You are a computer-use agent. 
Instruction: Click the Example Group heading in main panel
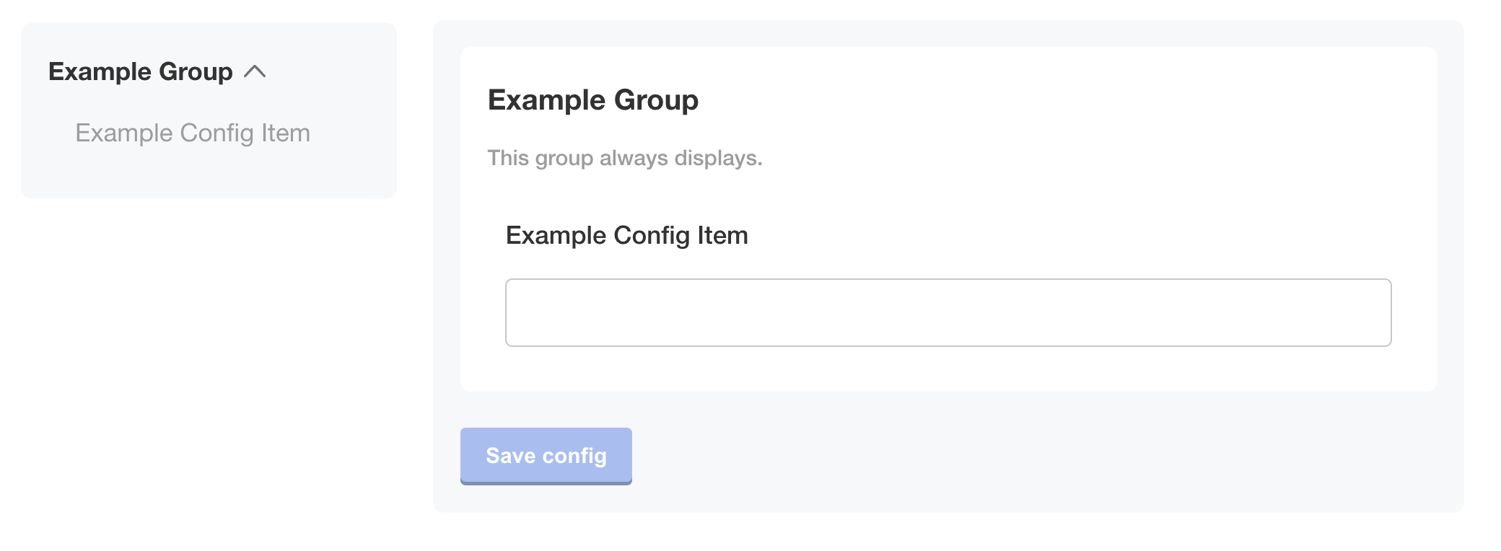click(x=593, y=100)
